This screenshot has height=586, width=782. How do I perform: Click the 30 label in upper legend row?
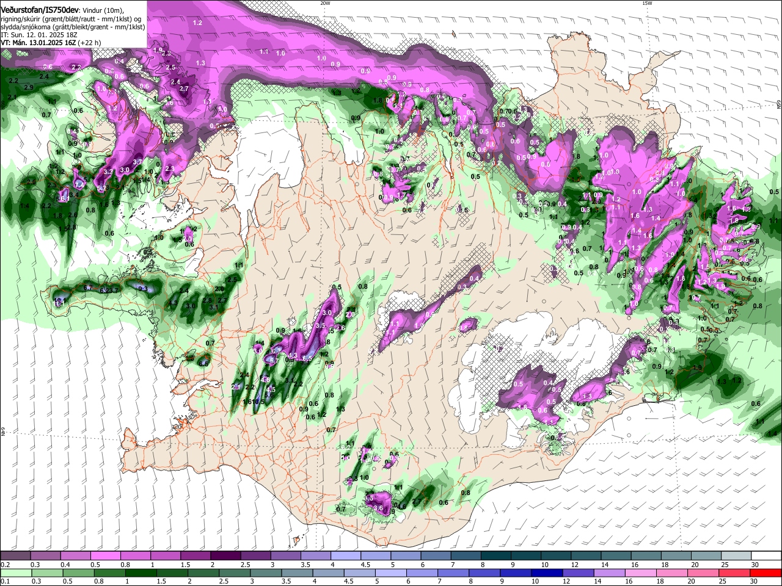(x=755, y=565)
